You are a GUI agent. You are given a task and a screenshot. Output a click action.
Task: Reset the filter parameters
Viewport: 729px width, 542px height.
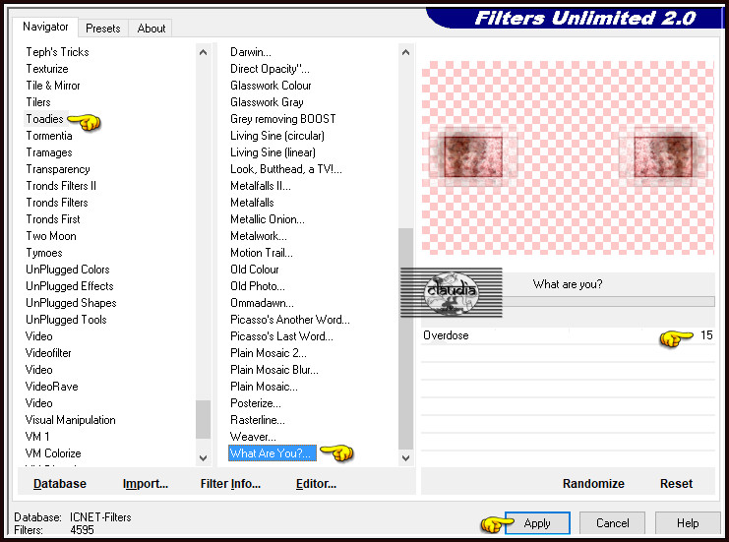(676, 484)
